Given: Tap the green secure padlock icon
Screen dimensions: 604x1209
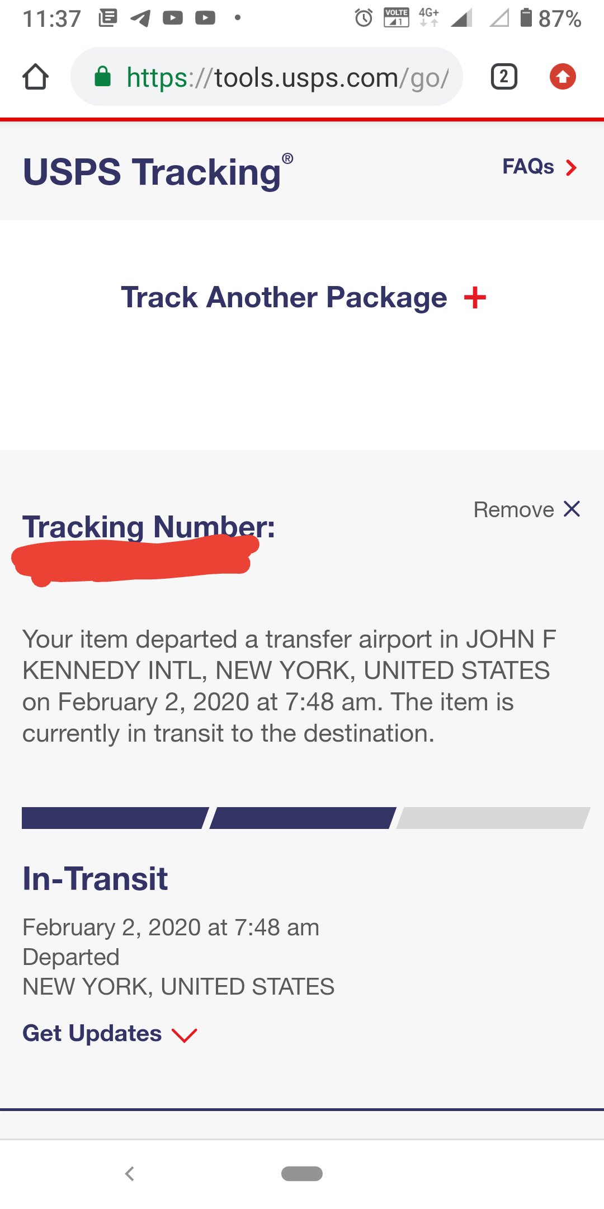Looking at the screenshot, I should 102,77.
